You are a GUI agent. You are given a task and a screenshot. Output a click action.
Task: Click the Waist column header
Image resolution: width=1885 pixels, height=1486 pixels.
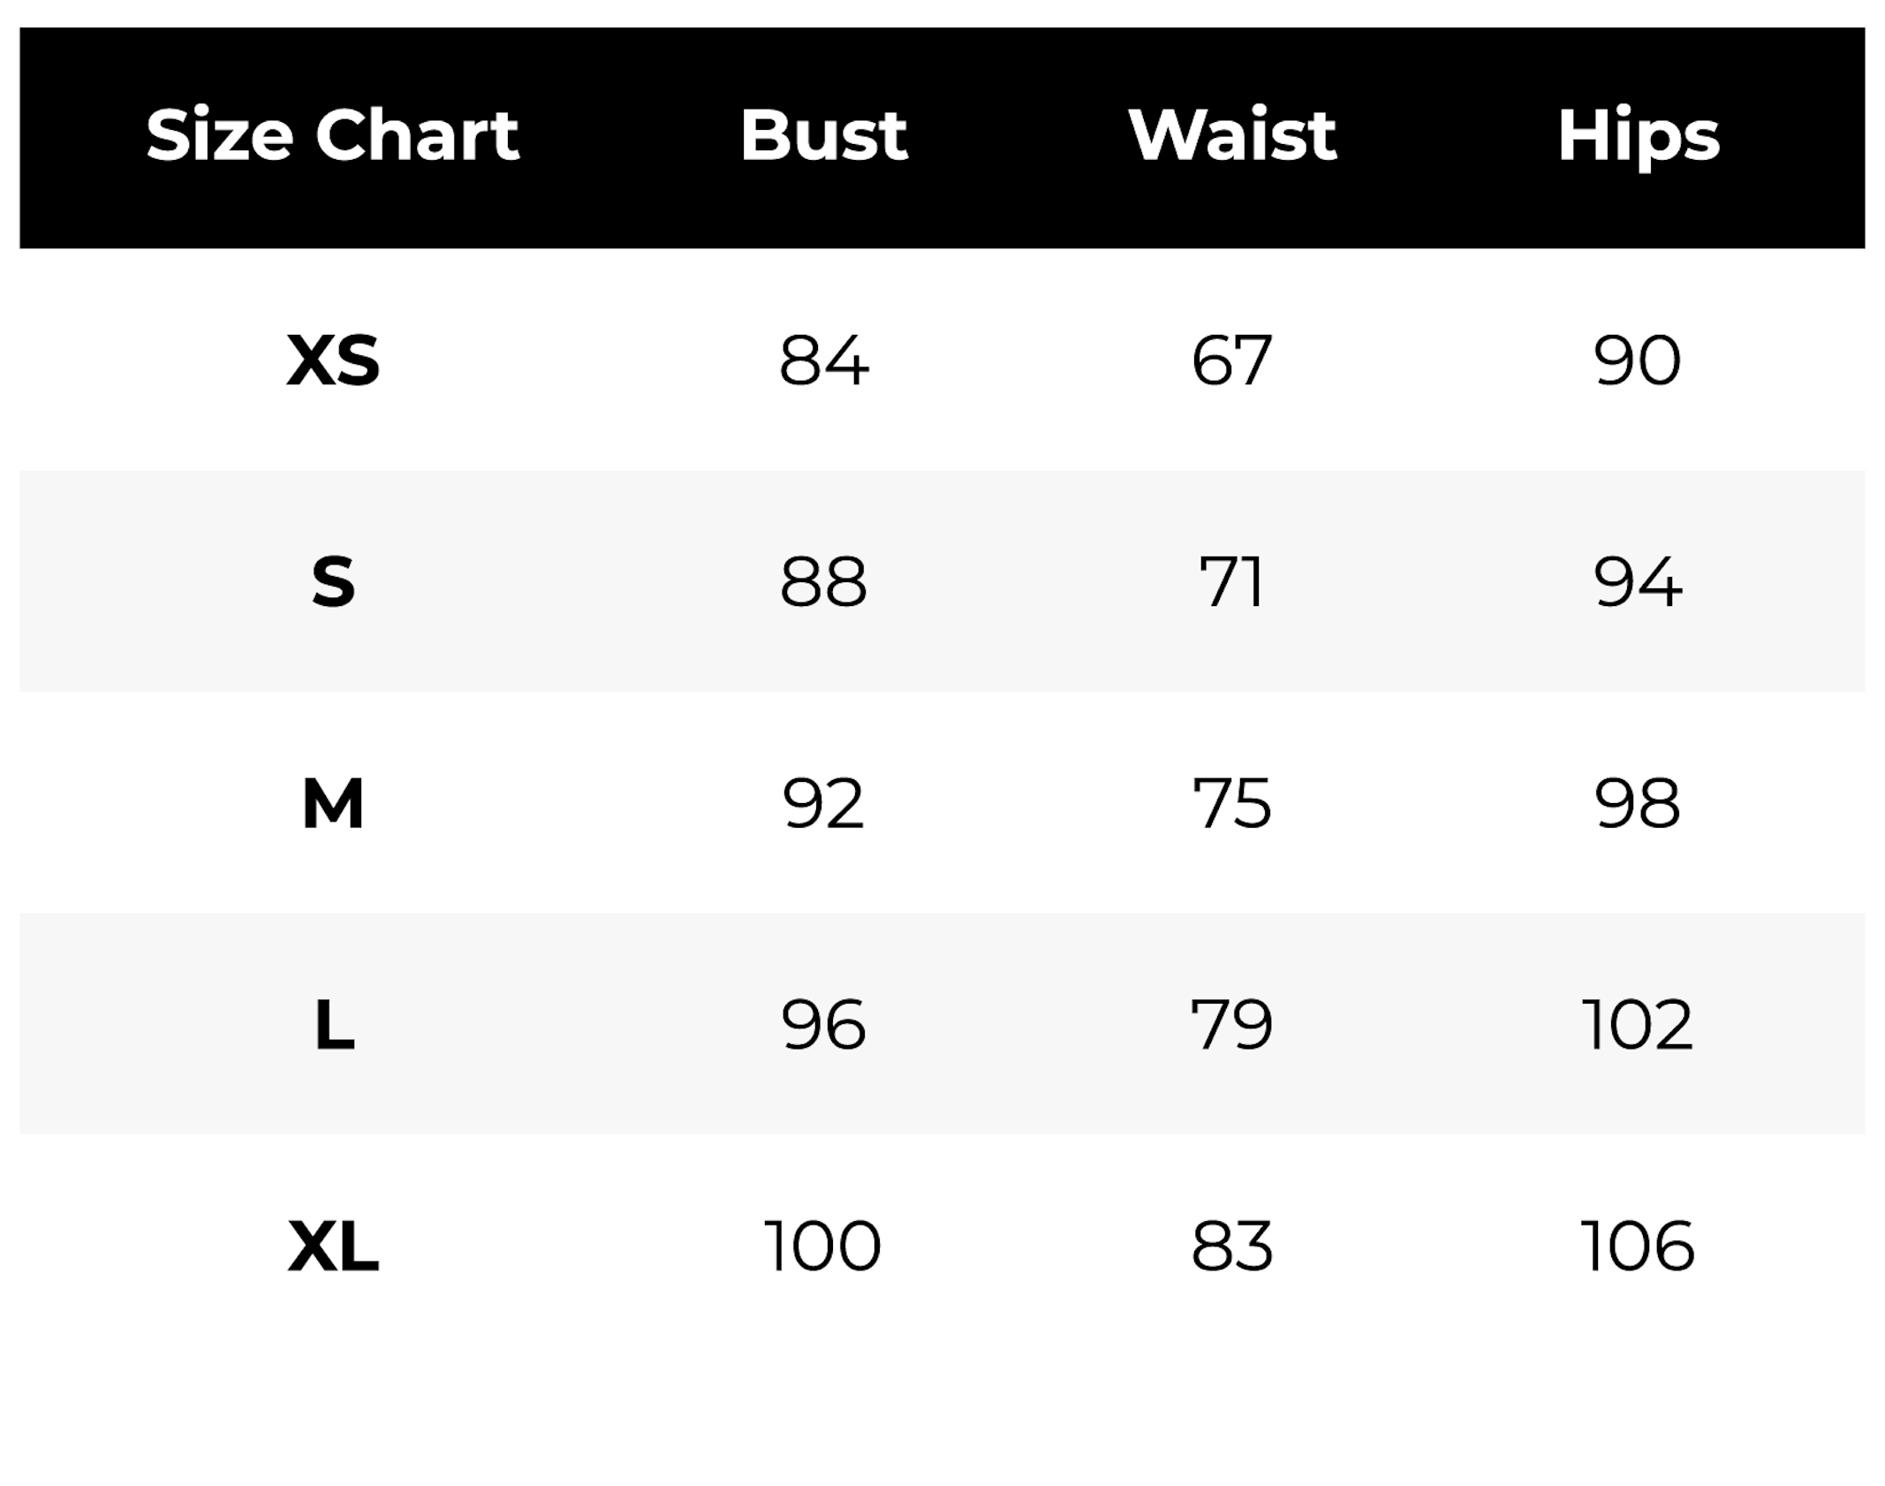pos(1232,136)
